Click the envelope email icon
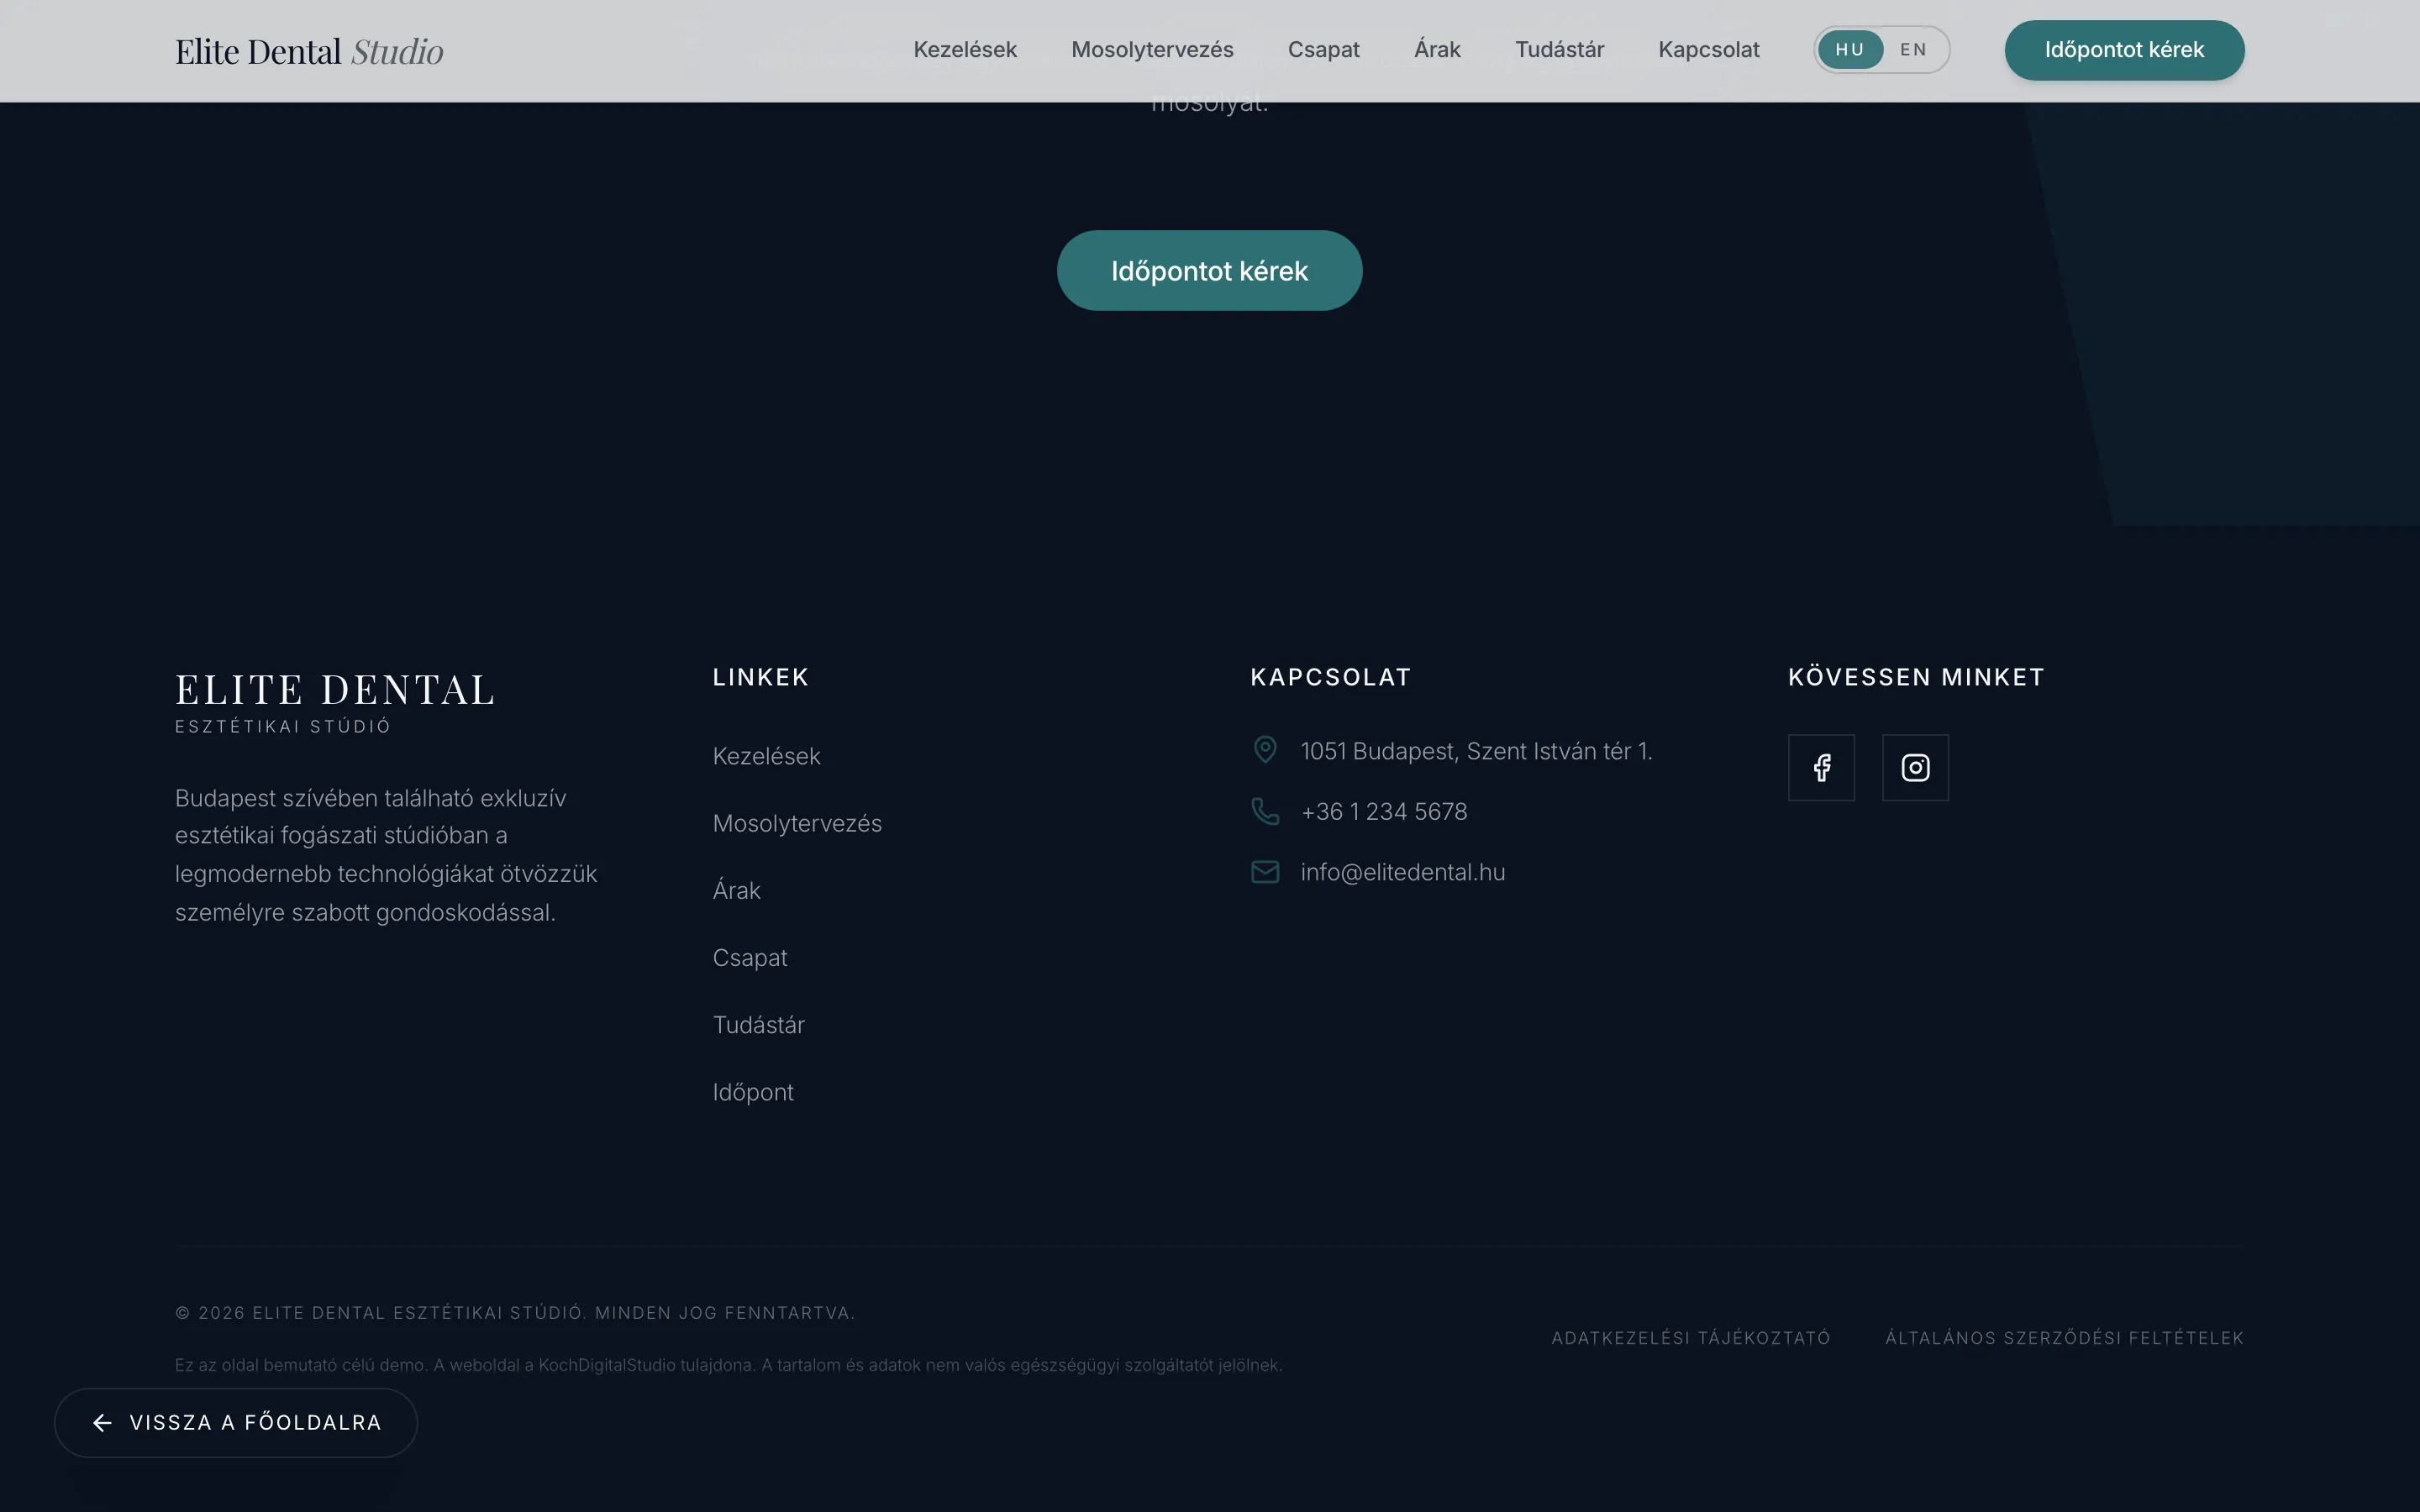This screenshot has width=2420, height=1512. pos(1265,872)
